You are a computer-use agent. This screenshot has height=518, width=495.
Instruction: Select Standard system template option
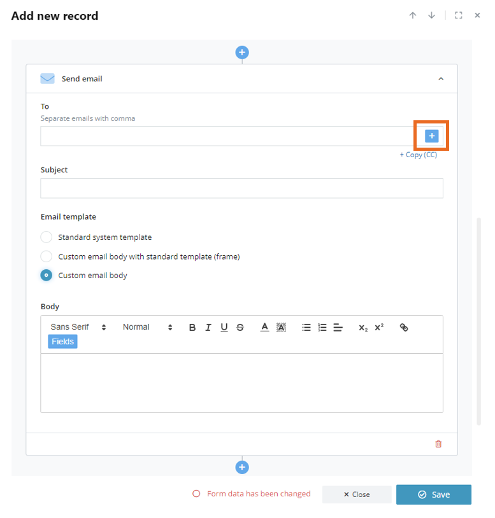click(x=46, y=237)
